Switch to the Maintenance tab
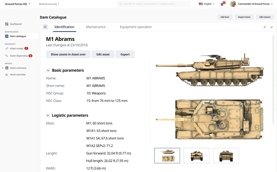 (x=96, y=27)
